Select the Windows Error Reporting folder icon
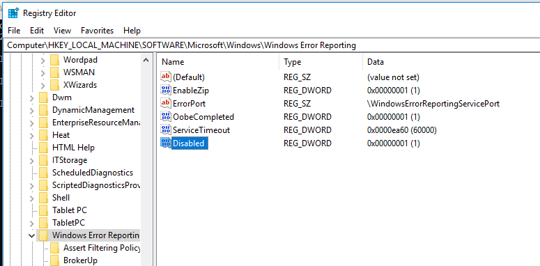The height and width of the screenshot is (266, 540). click(x=43, y=235)
